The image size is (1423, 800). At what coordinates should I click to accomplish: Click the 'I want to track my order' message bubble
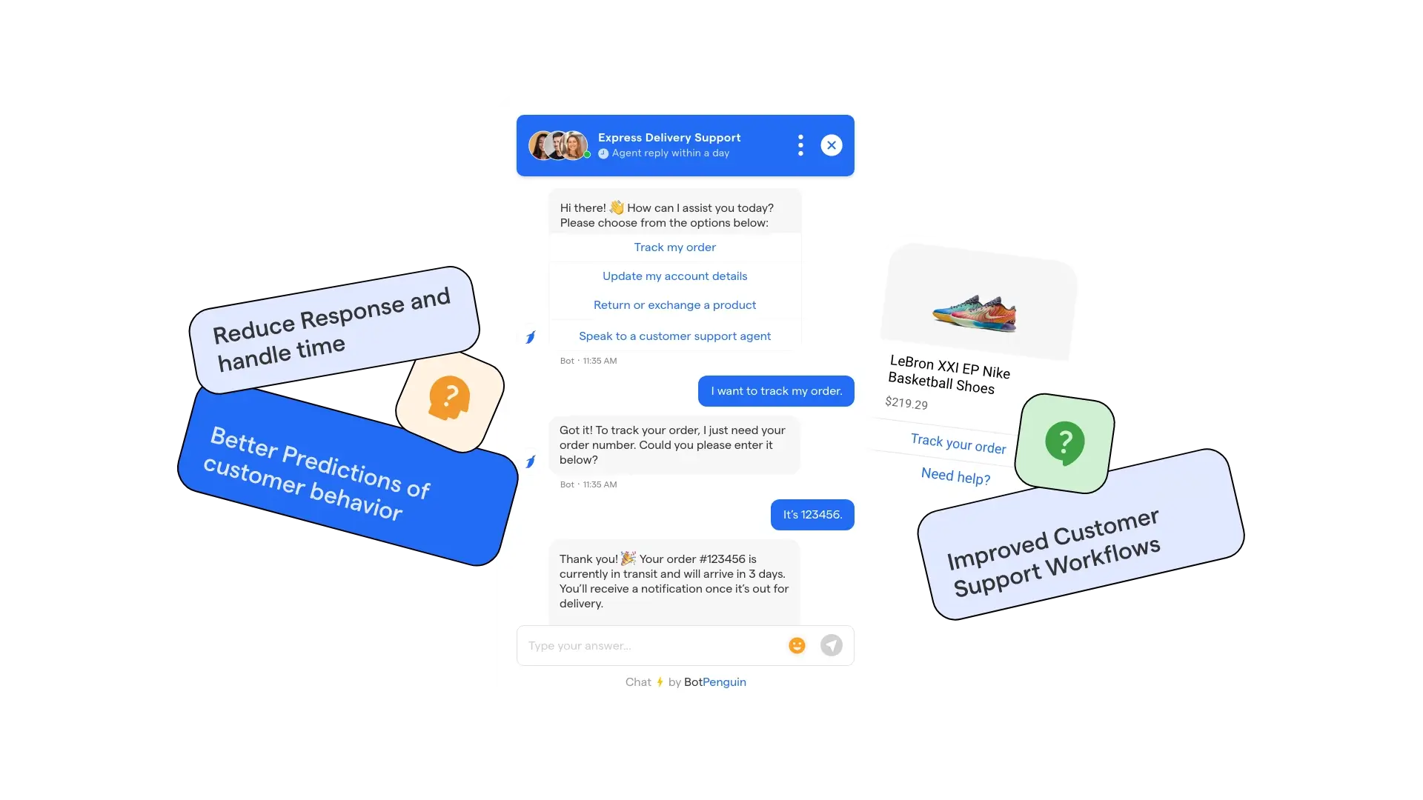point(776,390)
